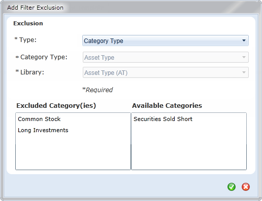
Task: Click the "Category Type" text in the Type field
Action: pos(104,41)
